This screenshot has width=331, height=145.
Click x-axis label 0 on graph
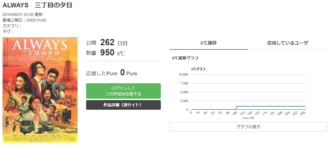pyautogui.click(x=191, y=112)
